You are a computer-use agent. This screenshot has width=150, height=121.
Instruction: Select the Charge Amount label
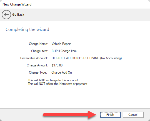pos(37,65)
